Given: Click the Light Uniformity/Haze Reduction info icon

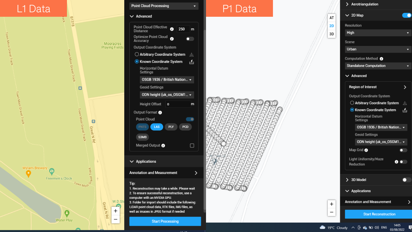Looking at the screenshot, I should [x=397, y=162].
